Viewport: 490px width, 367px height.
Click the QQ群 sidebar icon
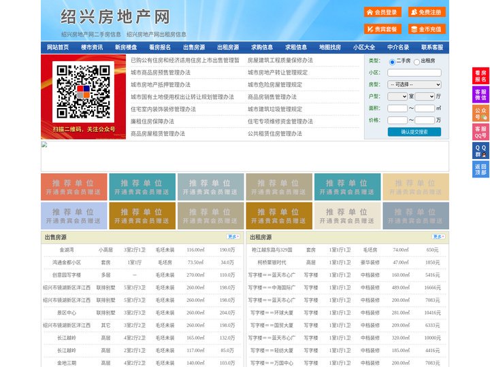(x=480, y=151)
